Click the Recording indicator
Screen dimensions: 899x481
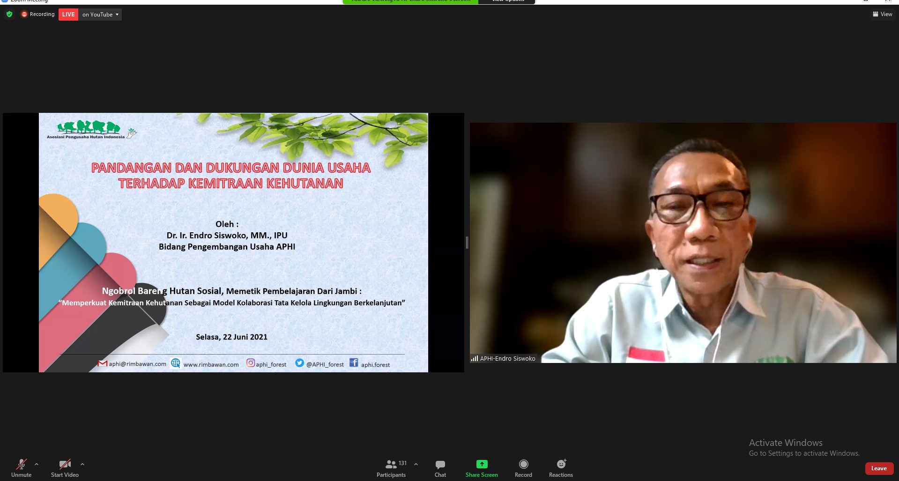[38, 15]
